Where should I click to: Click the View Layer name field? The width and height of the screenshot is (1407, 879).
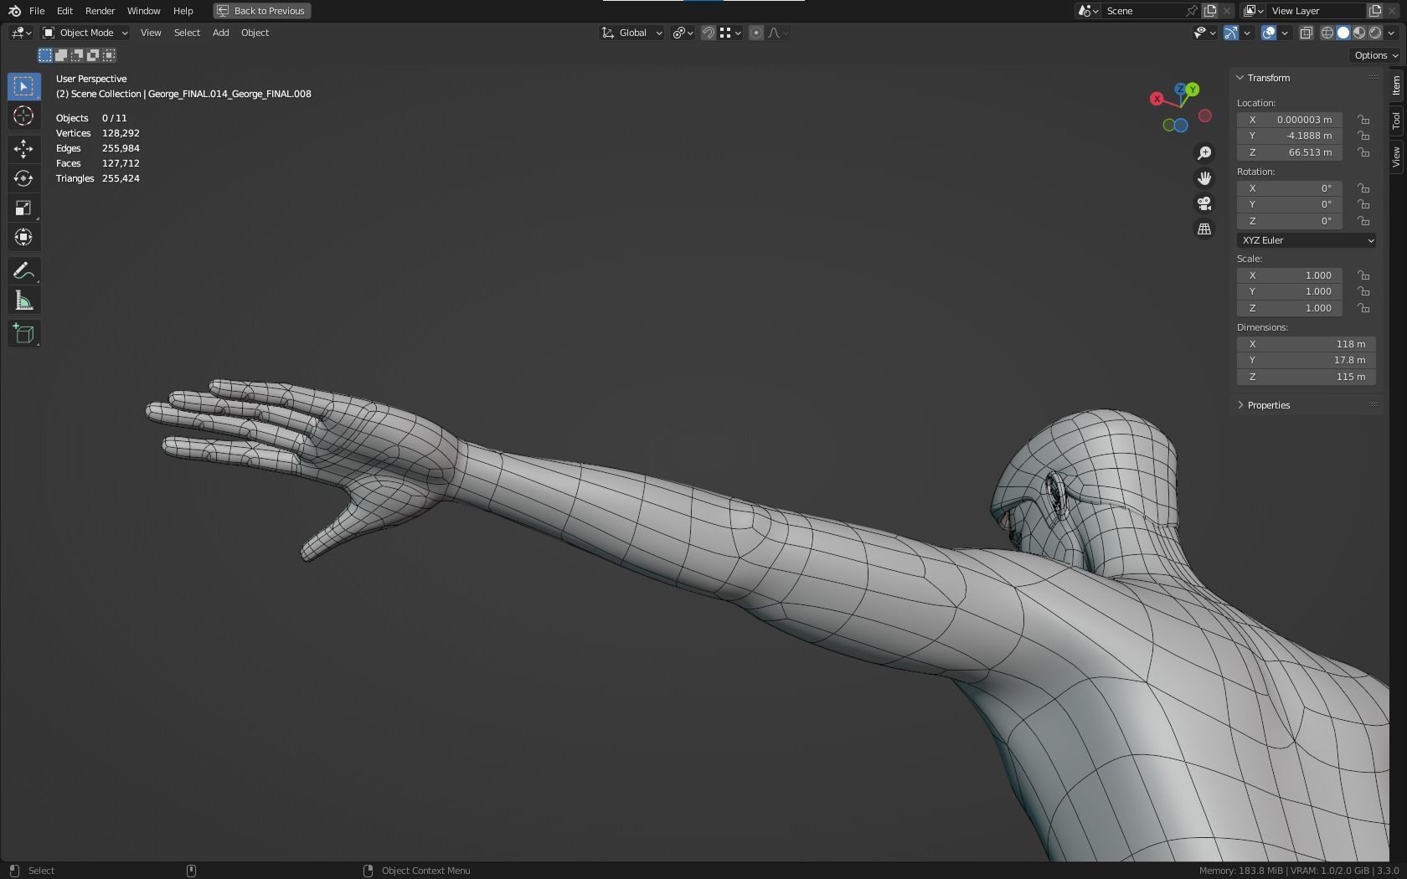1315,11
